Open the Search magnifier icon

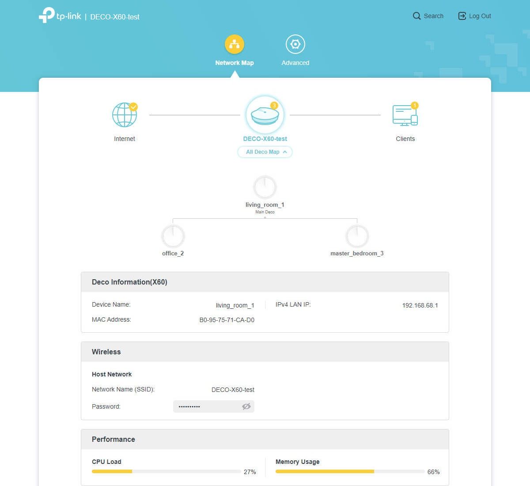(416, 16)
